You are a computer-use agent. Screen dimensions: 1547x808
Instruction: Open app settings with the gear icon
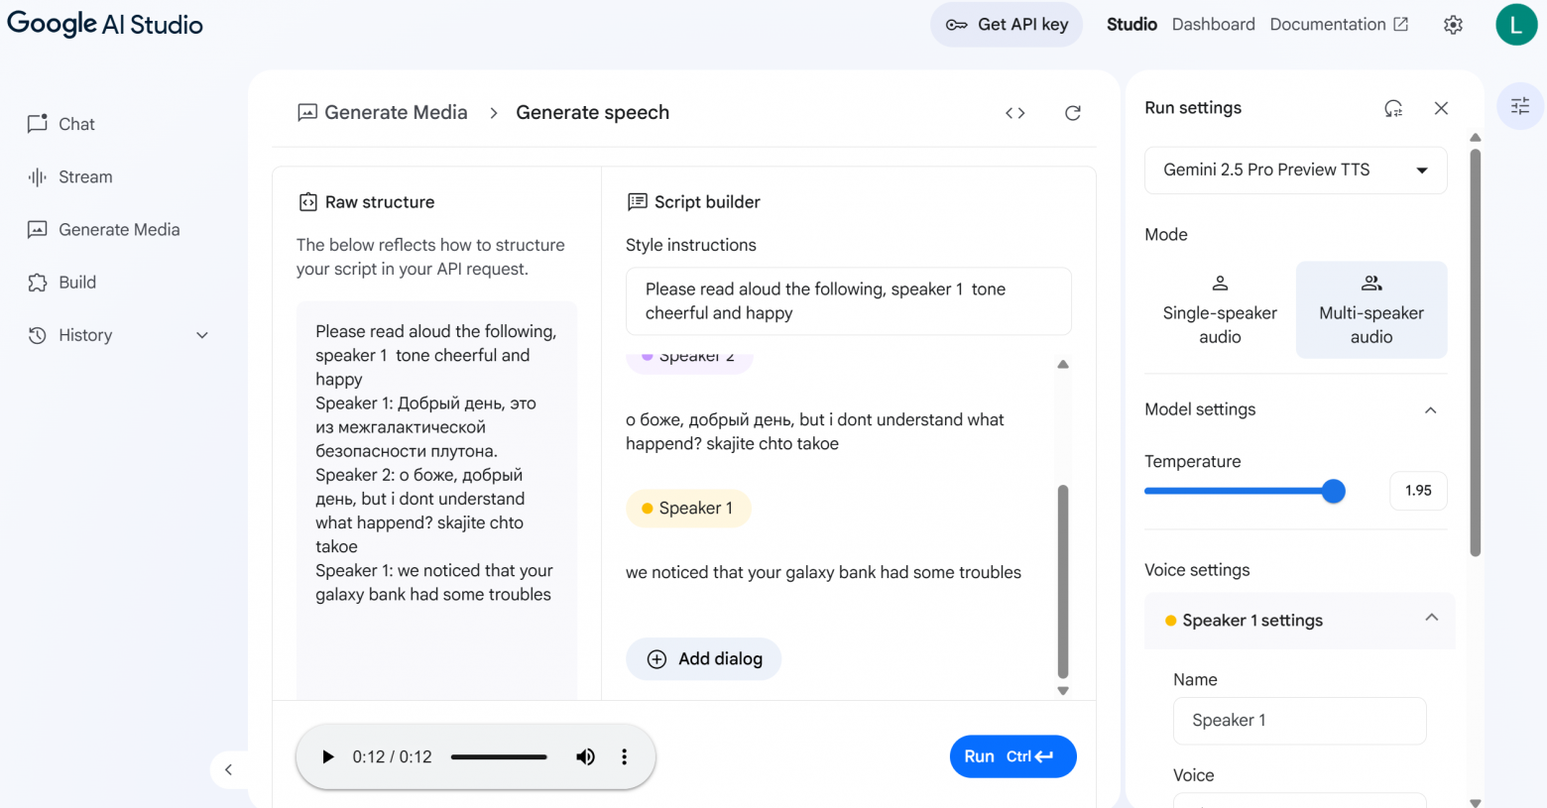click(1453, 24)
